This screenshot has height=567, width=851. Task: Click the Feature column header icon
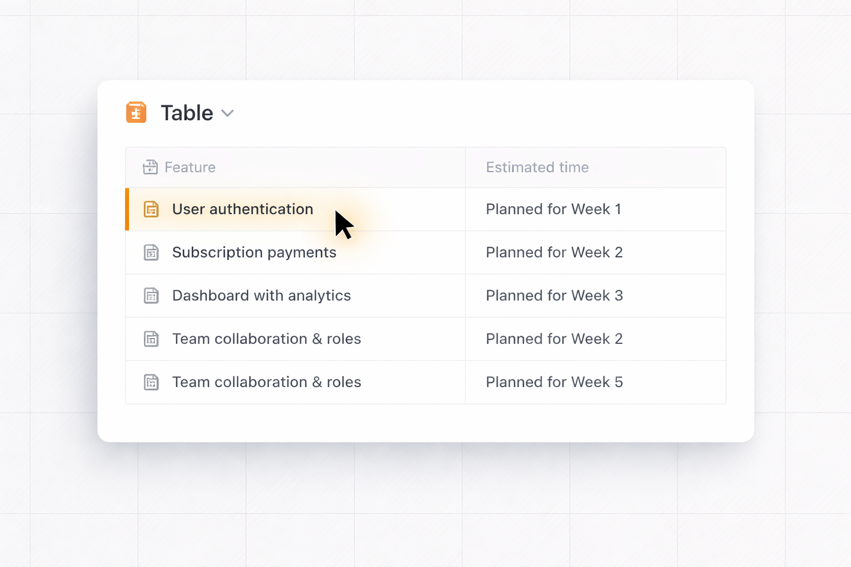150,167
